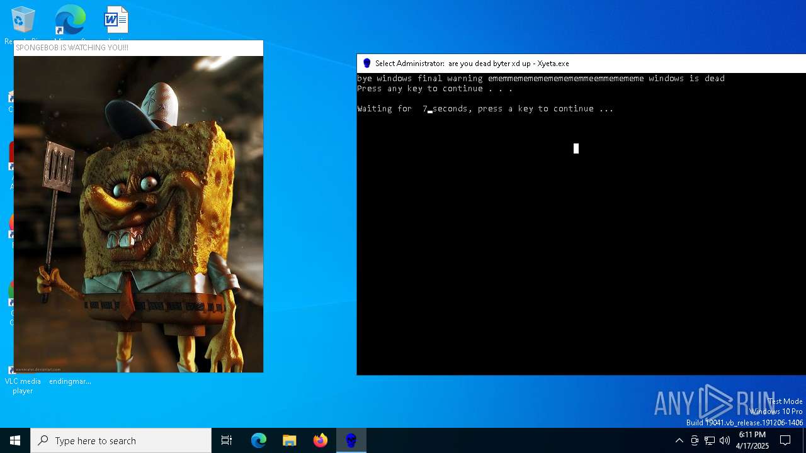Screen dimensions: 806x453
Task: Focus the taskbar search box
Action: [x=121, y=440]
